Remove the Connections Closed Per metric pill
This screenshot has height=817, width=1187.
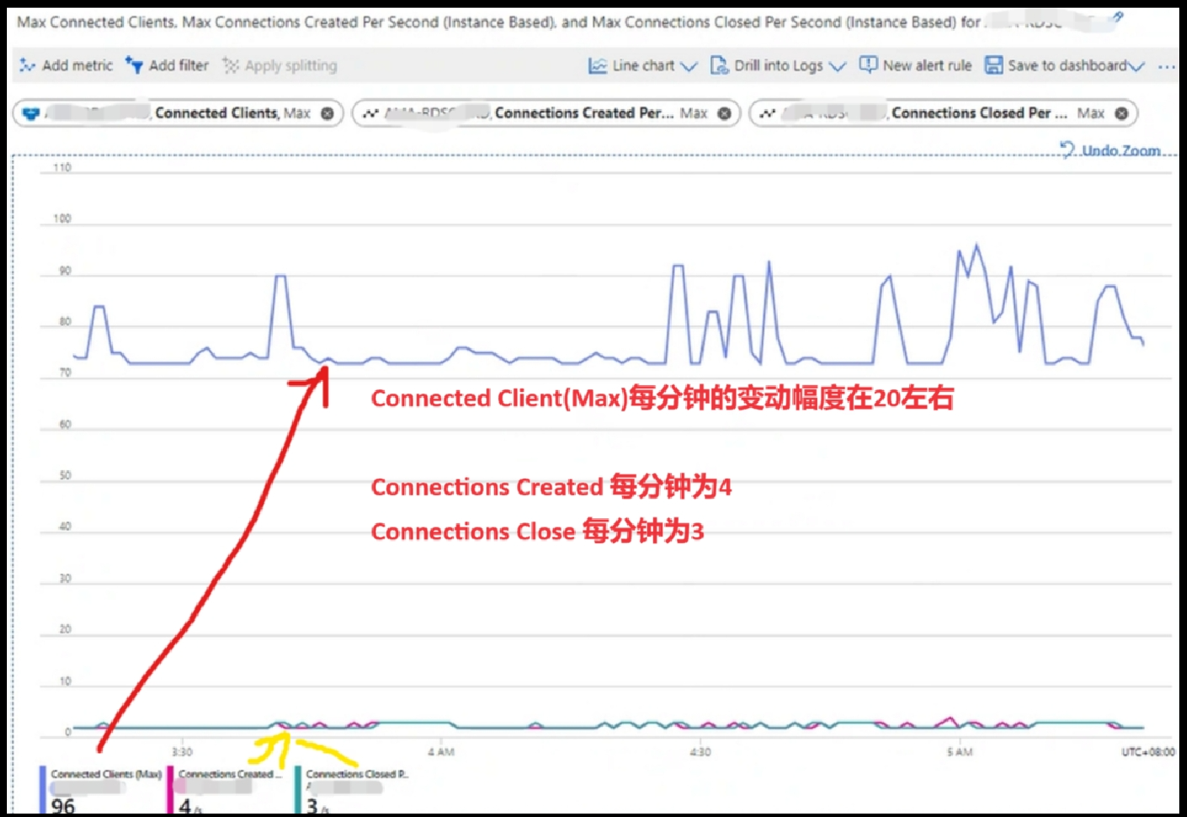pos(1121,114)
